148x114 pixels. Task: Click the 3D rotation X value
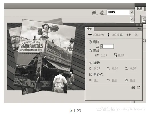96,68
